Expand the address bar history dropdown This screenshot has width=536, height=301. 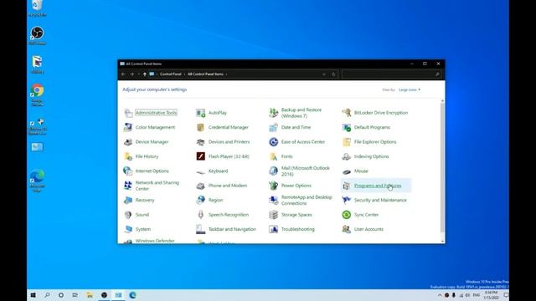(324, 74)
